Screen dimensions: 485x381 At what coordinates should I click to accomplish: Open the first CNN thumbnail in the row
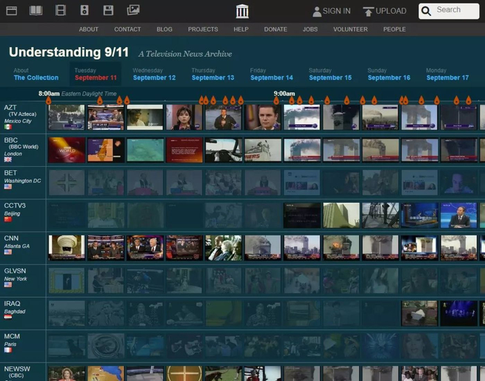pyautogui.click(x=67, y=247)
